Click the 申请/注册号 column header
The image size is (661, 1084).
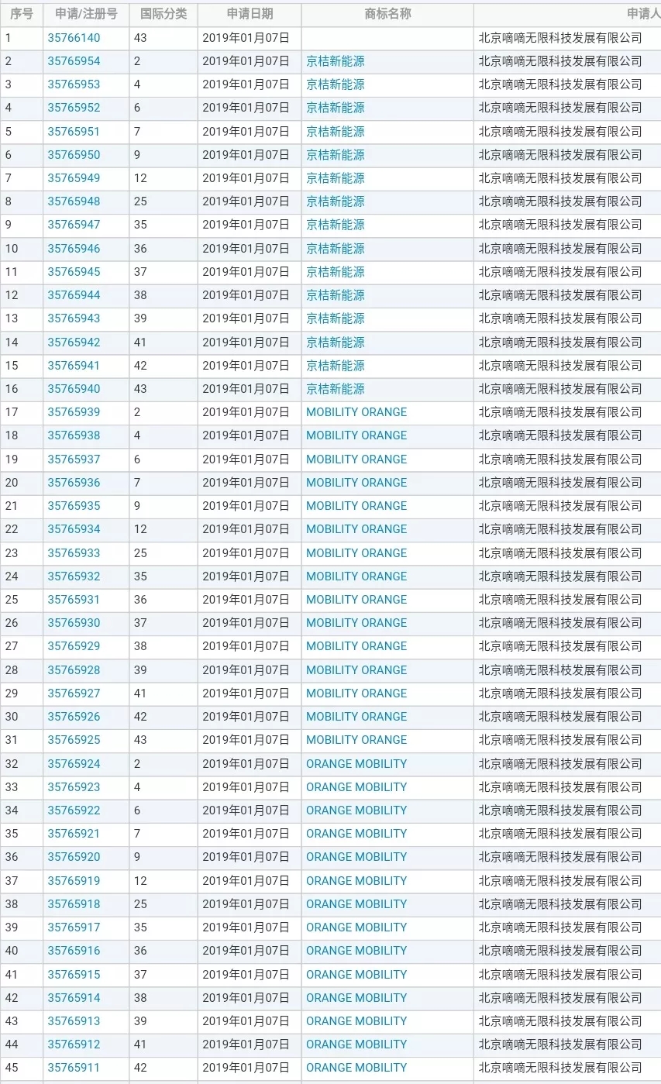click(x=86, y=14)
